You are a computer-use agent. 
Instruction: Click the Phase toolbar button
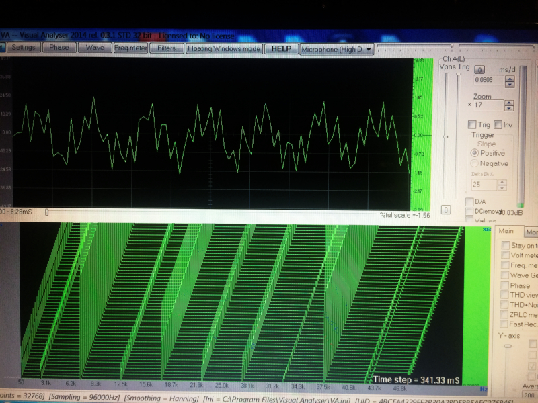click(59, 48)
